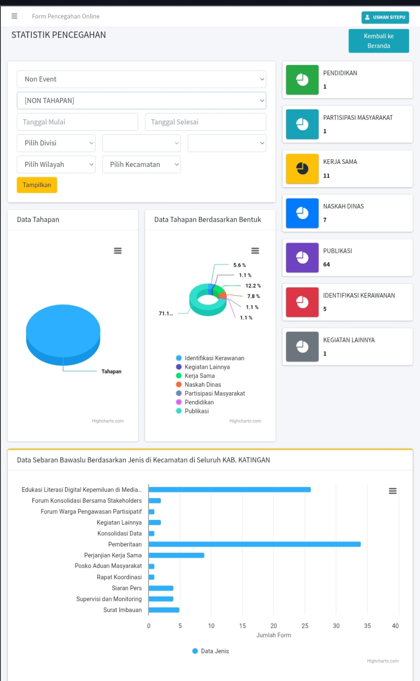Screen dimensions: 420x681
Task: Click the red Identifikasi Kerawanan pie icon
Action: tap(302, 302)
